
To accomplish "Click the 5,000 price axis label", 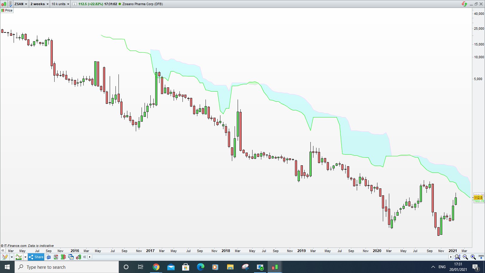I will [478, 79].
